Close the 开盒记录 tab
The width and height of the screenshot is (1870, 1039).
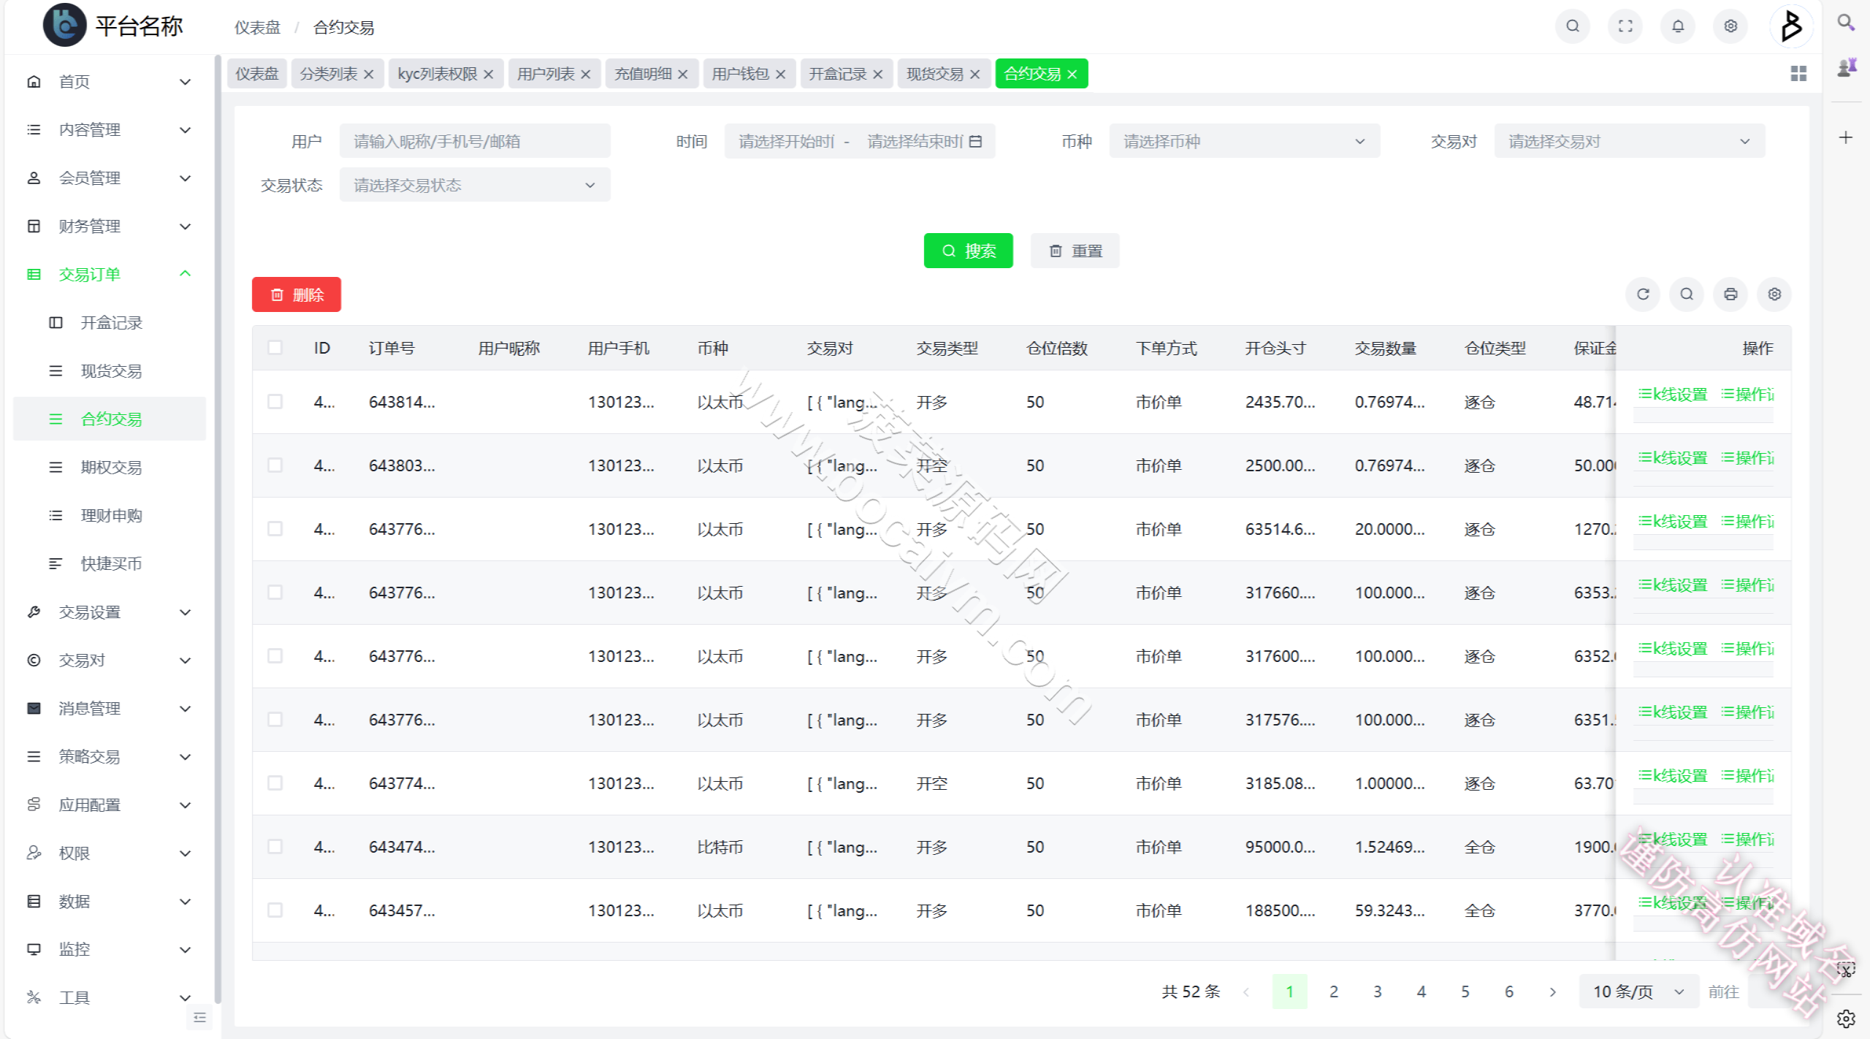tap(878, 75)
